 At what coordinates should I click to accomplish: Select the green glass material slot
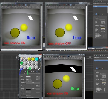tap(21, 63)
